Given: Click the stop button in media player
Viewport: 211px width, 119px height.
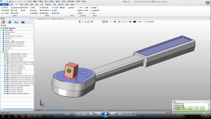Looking at the screenshot, I should pos(91,114).
